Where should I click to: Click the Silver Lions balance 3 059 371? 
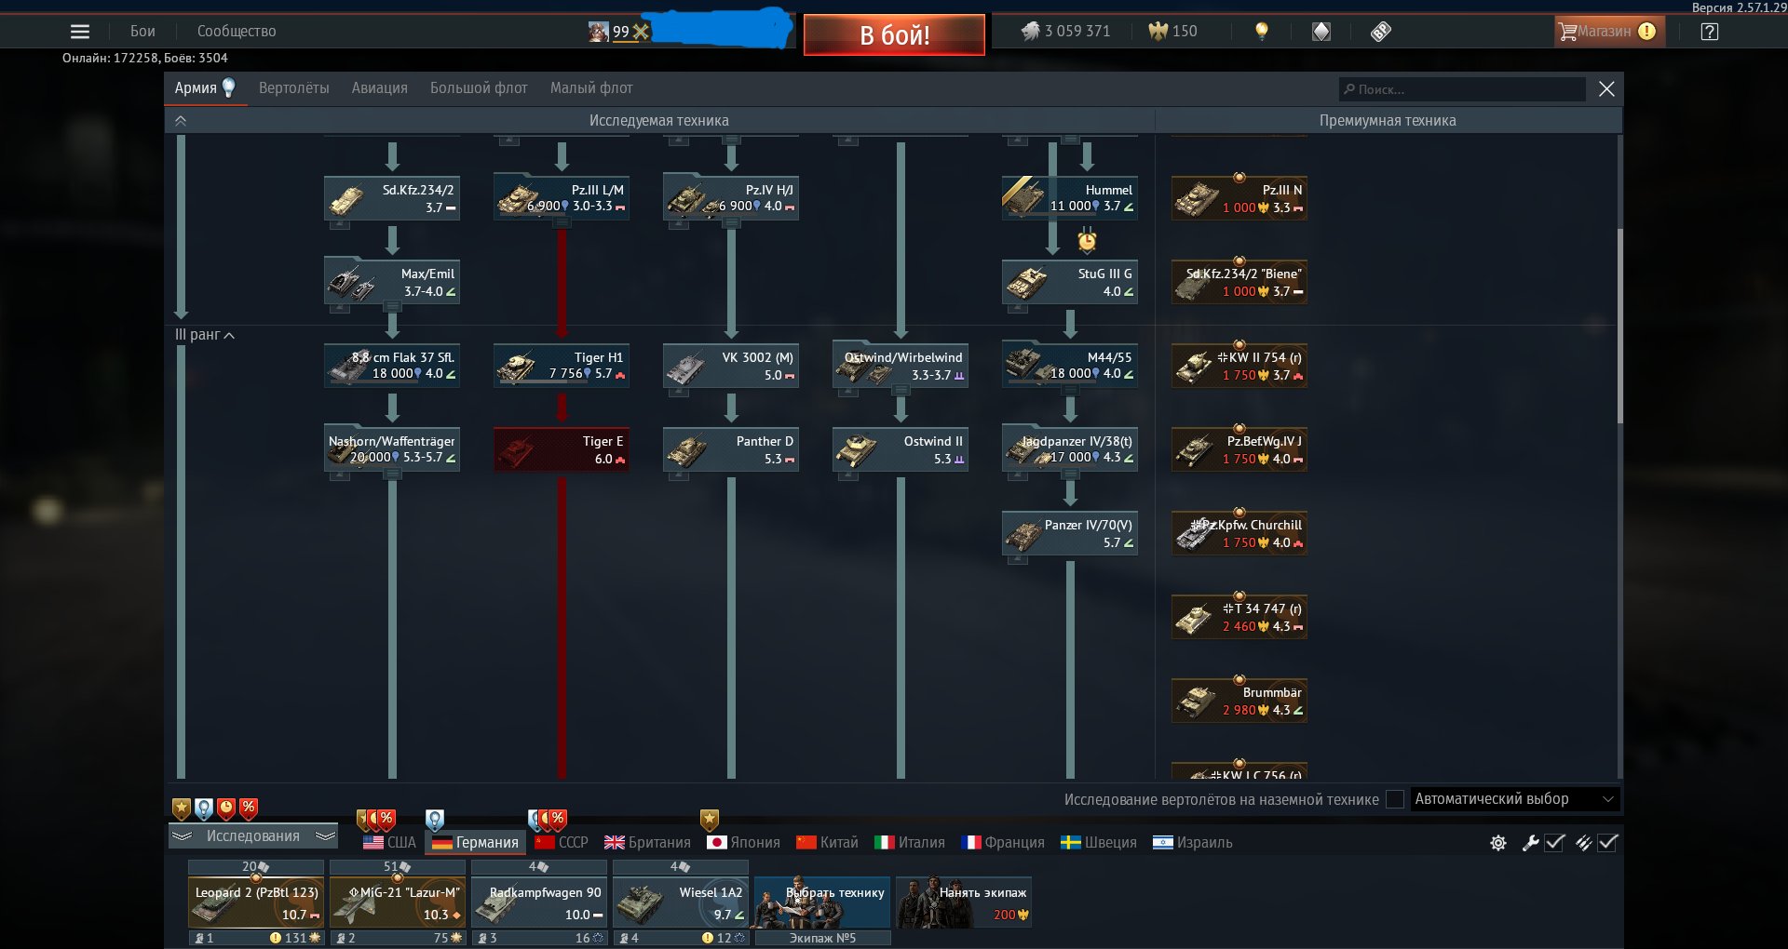point(1066,31)
